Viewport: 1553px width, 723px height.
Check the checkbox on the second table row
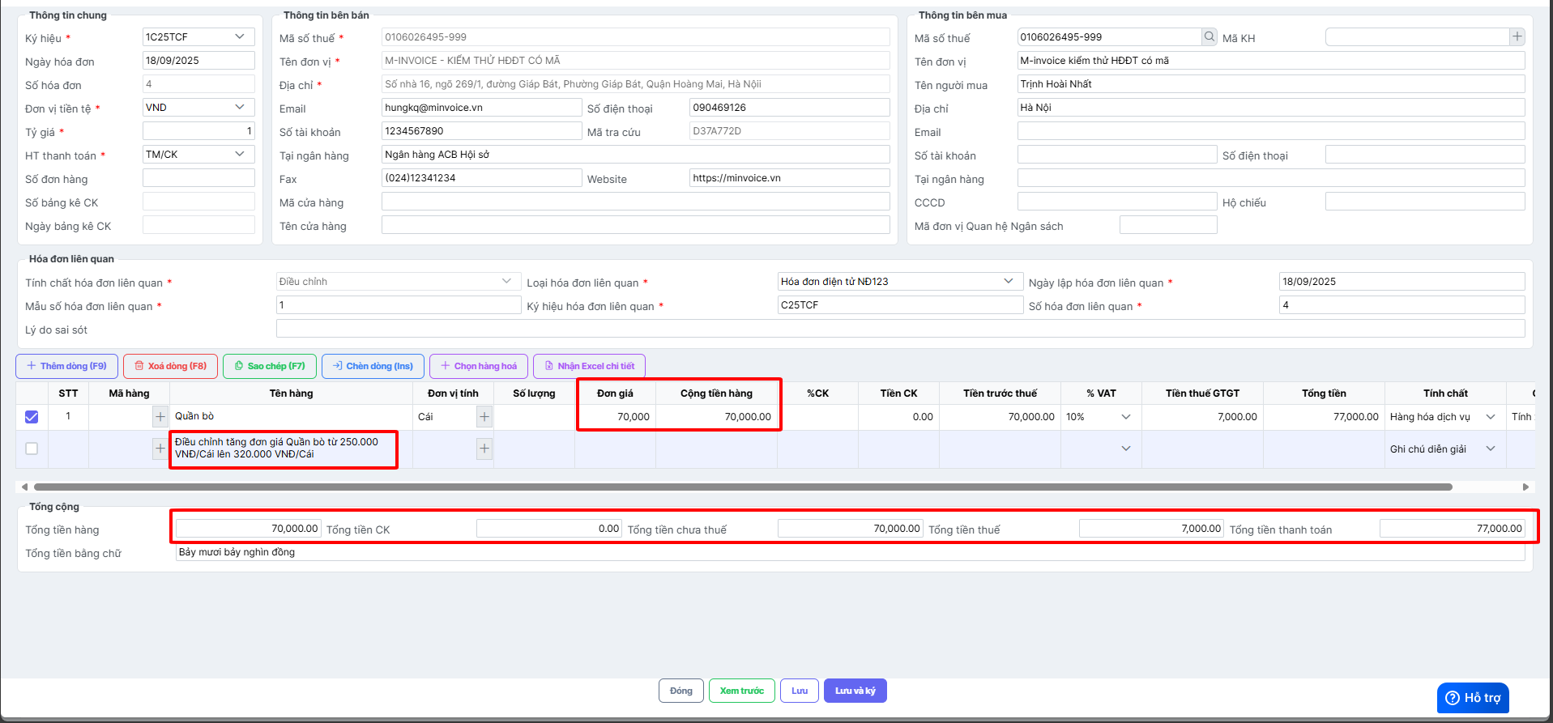click(32, 449)
